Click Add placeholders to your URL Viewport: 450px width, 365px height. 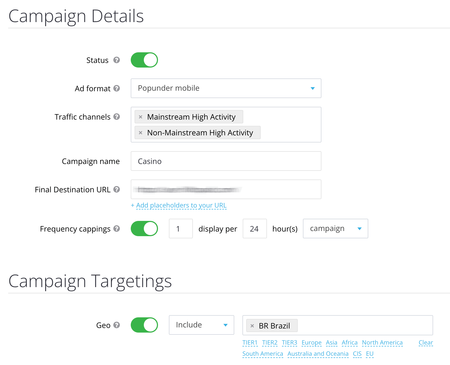[x=181, y=205]
